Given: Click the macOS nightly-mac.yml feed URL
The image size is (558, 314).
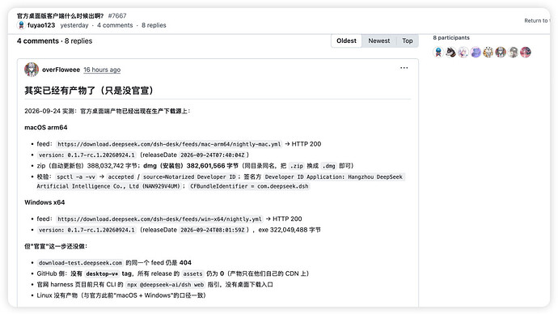Looking at the screenshot, I should (169, 144).
